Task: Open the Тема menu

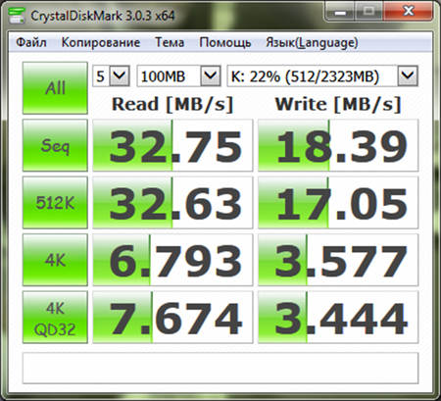Action: tap(170, 42)
